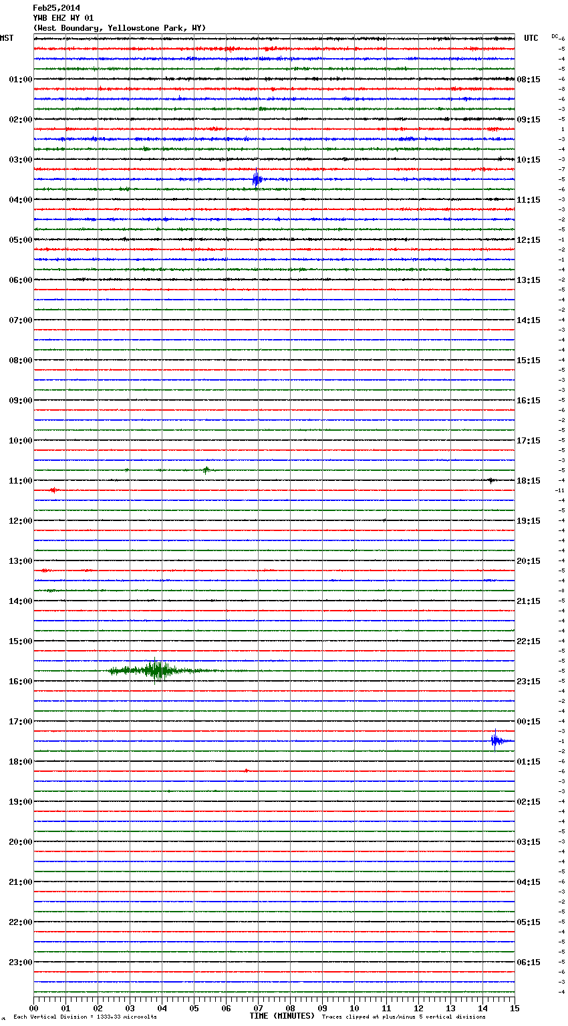The width and height of the screenshot is (568, 1026).
Task: Click minute 15 on the bottom axis
Action: tap(515, 1008)
